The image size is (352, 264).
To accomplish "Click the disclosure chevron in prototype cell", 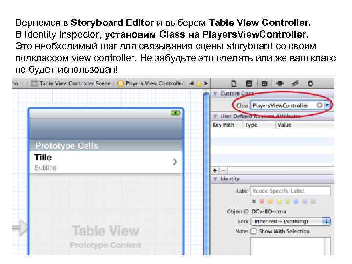I will click(x=175, y=162).
